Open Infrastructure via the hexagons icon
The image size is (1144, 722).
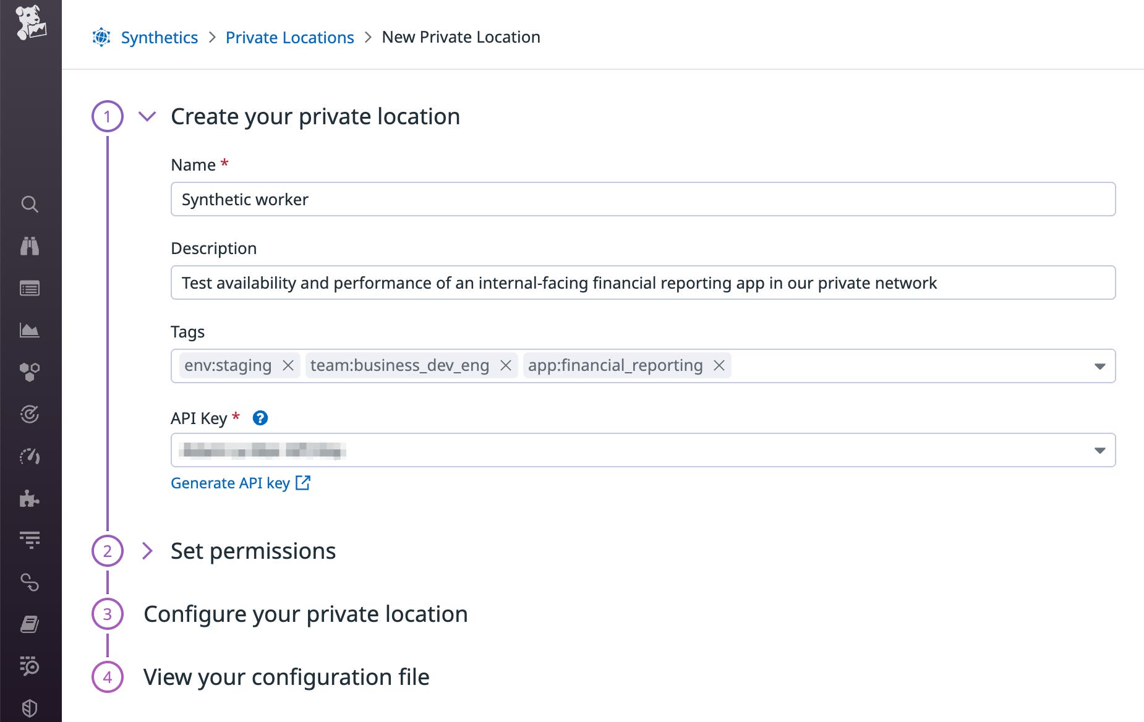tap(30, 372)
